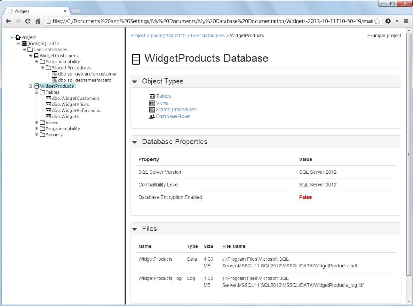Select the Security folder in the tree
Image resolution: width=413 pixels, height=306 pixels.
coord(54,135)
